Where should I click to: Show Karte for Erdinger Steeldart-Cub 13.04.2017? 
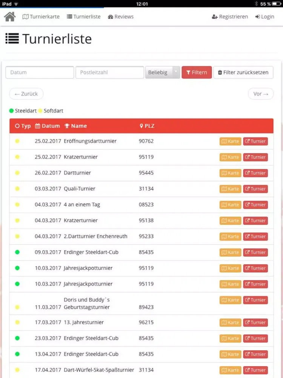click(230, 355)
